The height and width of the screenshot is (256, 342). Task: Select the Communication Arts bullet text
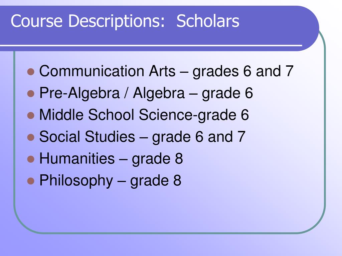tap(166, 72)
